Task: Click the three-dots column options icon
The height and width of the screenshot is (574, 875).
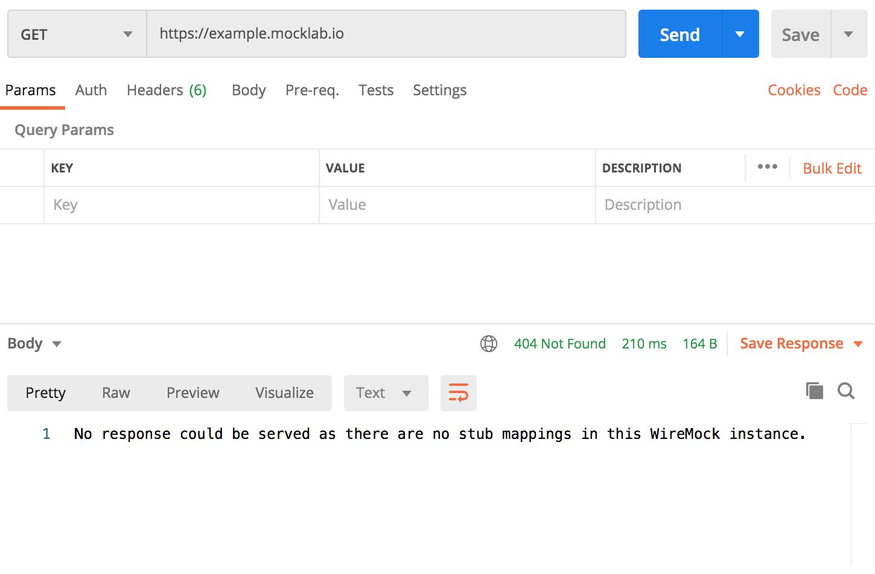Action: click(x=768, y=167)
